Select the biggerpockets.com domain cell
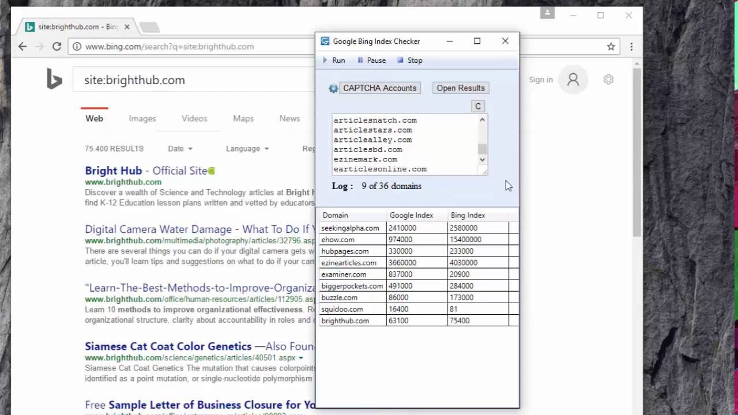 click(353, 286)
